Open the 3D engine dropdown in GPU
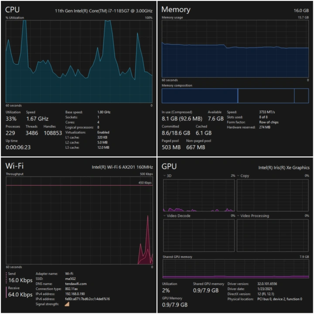Screen dimensions: 314x314 [164, 176]
